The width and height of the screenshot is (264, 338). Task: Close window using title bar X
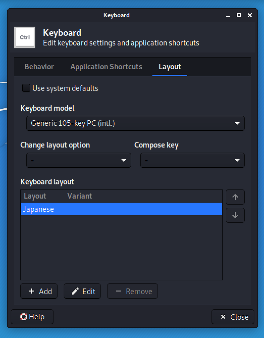point(250,15)
